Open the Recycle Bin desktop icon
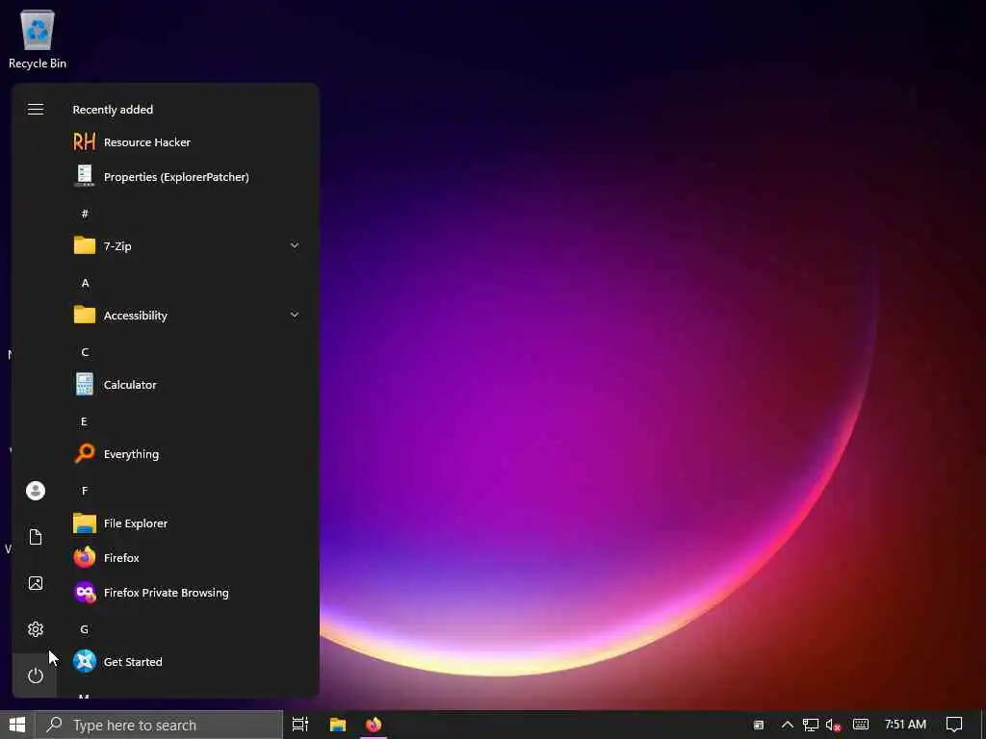986x739 pixels. [x=38, y=38]
